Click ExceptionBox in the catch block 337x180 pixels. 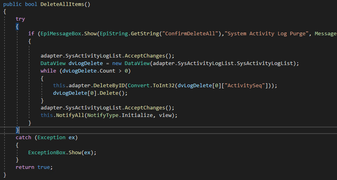[47, 153]
